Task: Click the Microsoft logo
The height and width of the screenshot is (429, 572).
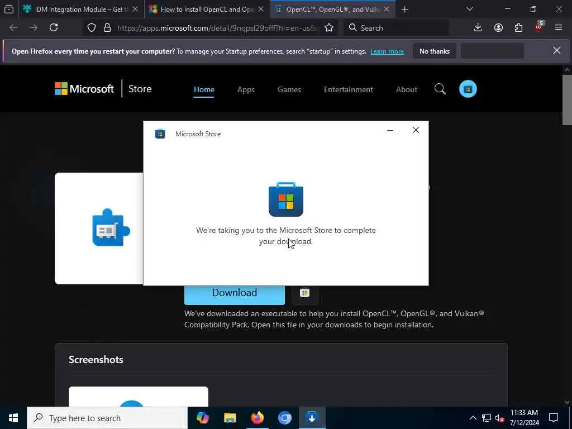Action: pos(84,89)
